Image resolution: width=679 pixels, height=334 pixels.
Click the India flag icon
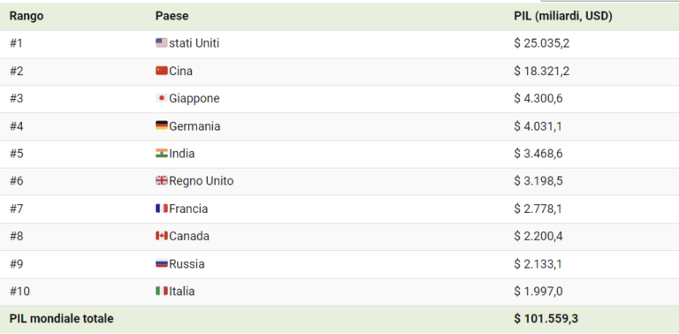[x=162, y=153]
